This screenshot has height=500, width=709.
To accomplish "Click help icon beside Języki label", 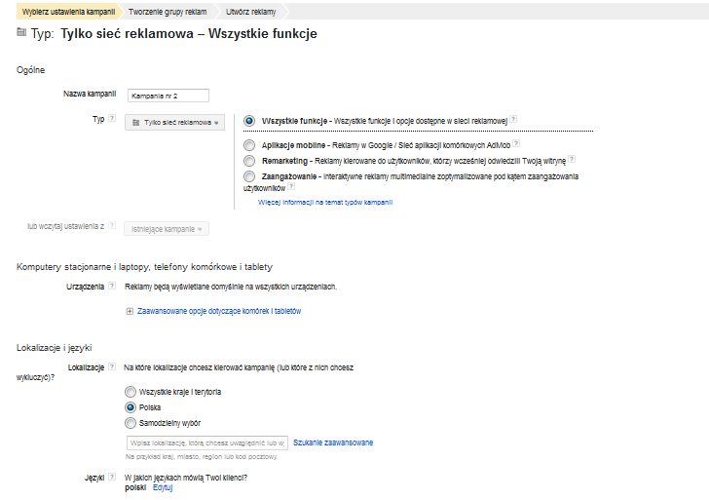I will coord(112,478).
